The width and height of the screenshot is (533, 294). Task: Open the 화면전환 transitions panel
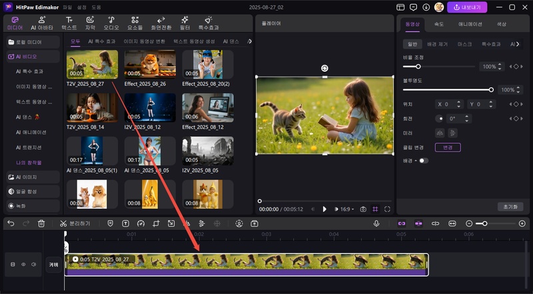[x=161, y=23]
